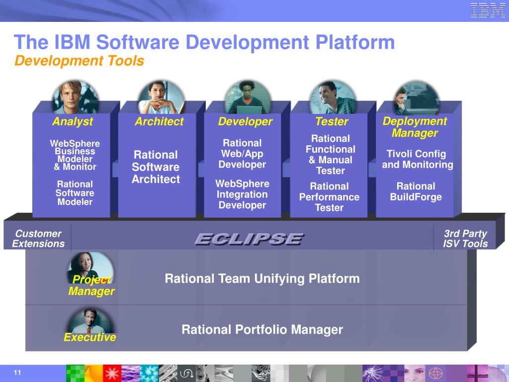509x382 pixels.
Task: Click '3rd Party ISV Tools' label
Action: (x=465, y=238)
